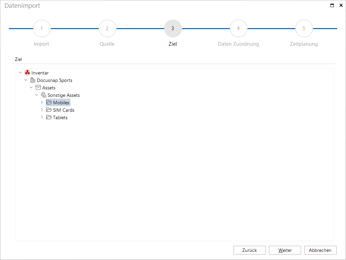Click the bold Ziel step label
The height and width of the screenshot is (260, 346).
point(173,44)
